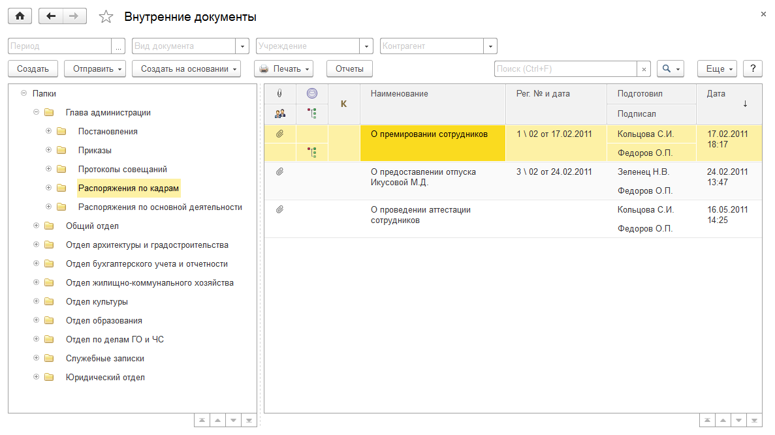
Task: Jump to top of folder tree
Action: [202, 420]
